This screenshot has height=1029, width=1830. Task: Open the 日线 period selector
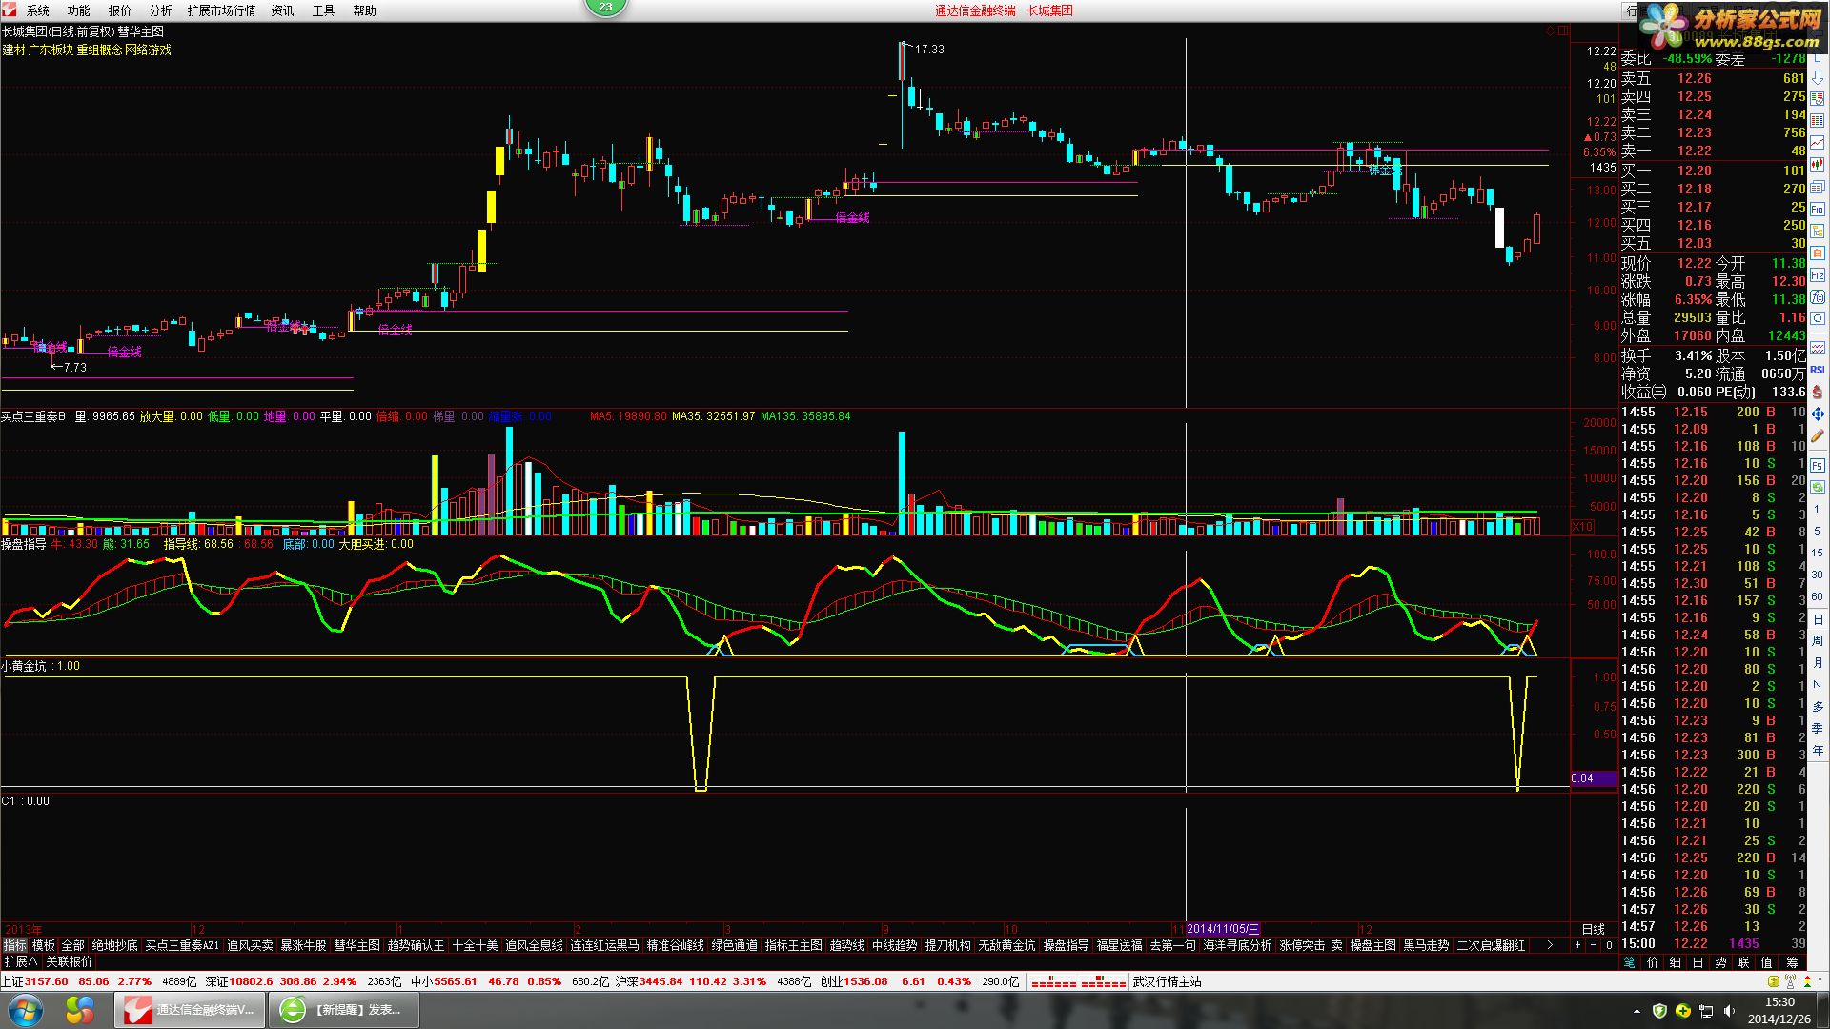tap(1593, 929)
